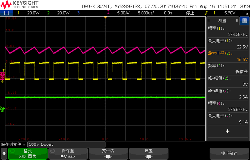Select the orange trigger time reference marker
This screenshot has width=250, height=160.
105,17
